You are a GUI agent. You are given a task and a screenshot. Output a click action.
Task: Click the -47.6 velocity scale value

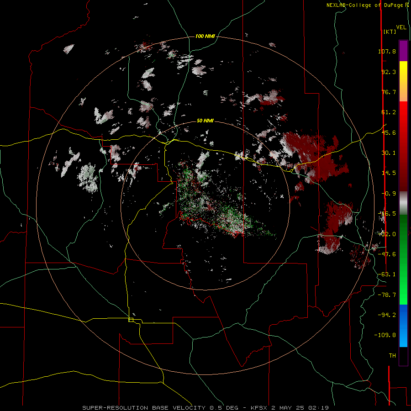coord(387,254)
